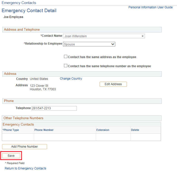Open the Relationship to Employee dropdown

pyautogui.click(x=89, y=44)
